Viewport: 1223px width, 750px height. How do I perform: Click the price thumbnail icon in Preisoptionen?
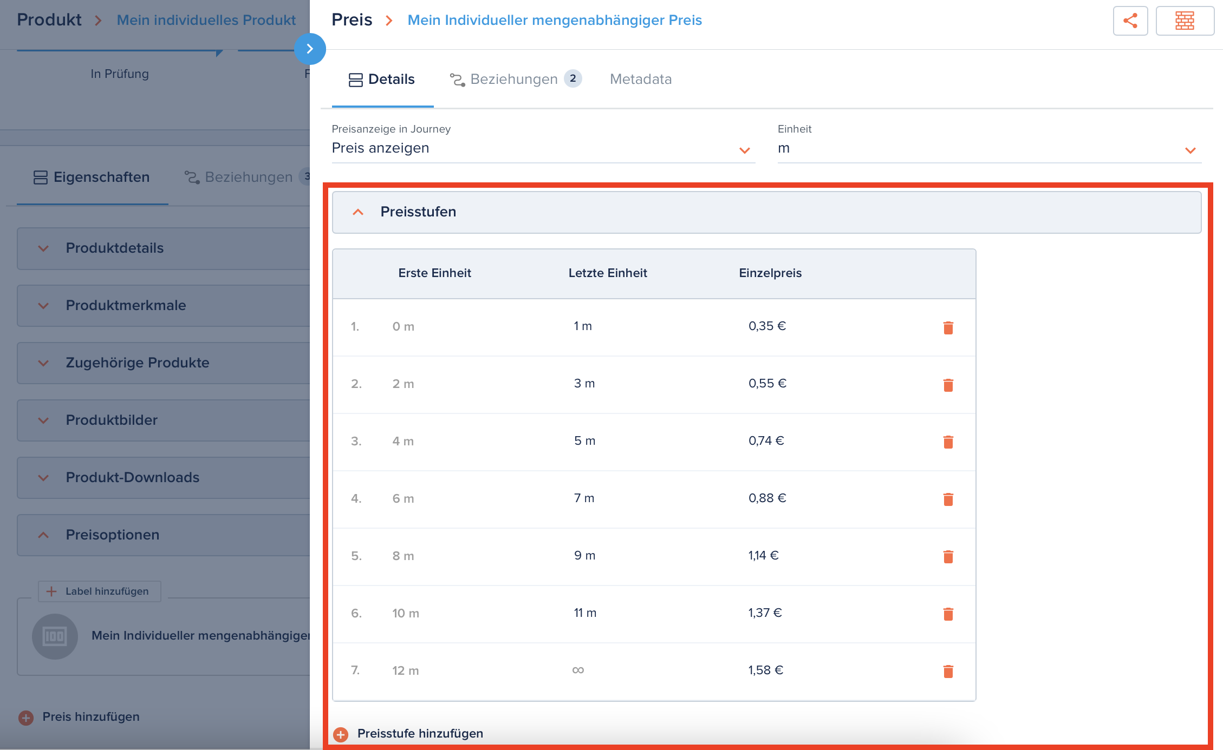click(x=55, y=636)
